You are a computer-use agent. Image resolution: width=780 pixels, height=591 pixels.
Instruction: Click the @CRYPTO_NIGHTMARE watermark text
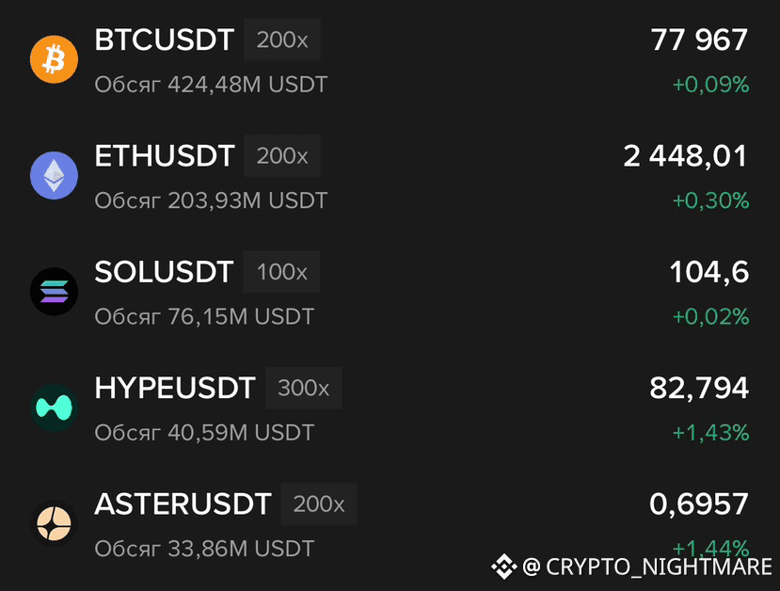(x=647, y=567)
